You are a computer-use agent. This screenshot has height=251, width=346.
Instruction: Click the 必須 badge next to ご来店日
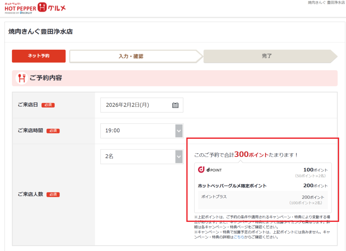pos(48,105)
